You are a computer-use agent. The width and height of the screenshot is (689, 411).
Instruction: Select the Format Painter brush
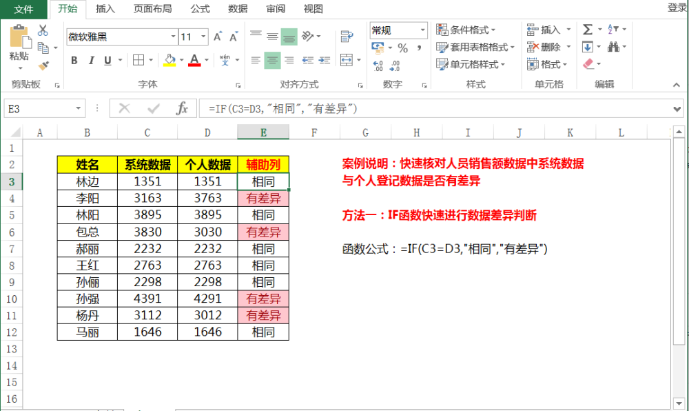pos(43,66)
